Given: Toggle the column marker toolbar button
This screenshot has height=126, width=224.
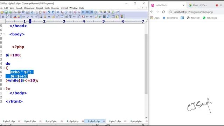Looking at the screenshot, I should (x=87, y=12).
